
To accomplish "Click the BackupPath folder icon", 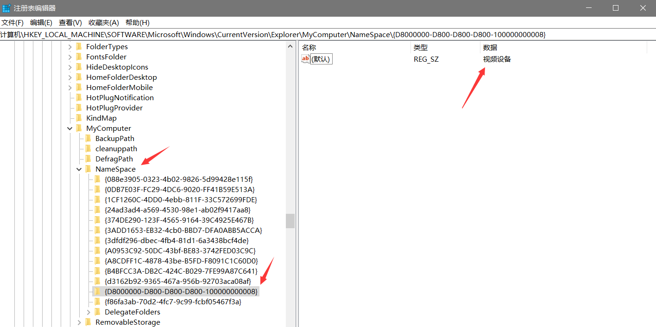I will (88, 138).
